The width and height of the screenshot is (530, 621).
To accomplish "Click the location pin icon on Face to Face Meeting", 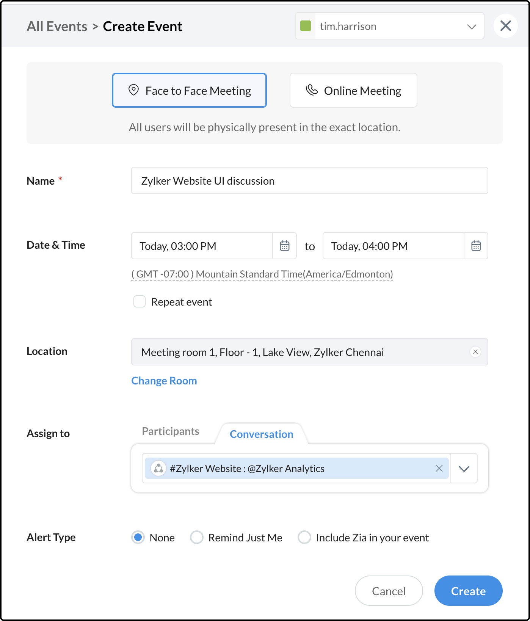I will click(x=133, y=90).
